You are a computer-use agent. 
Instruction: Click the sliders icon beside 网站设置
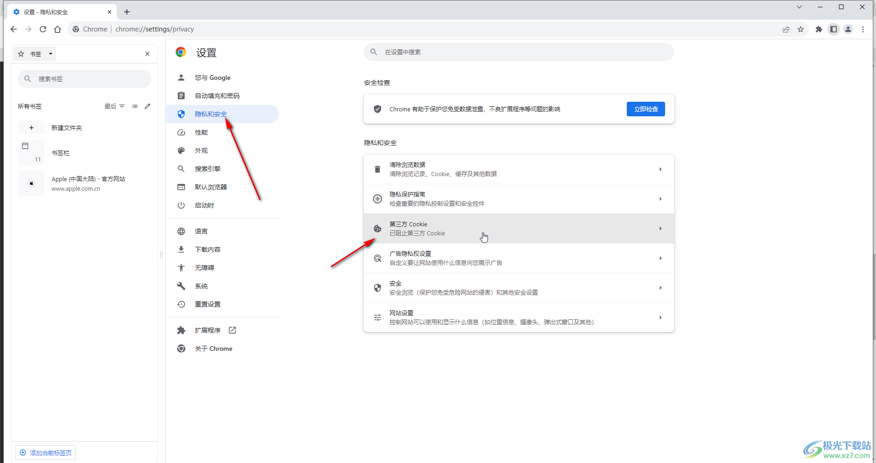(x=378, y=317)
